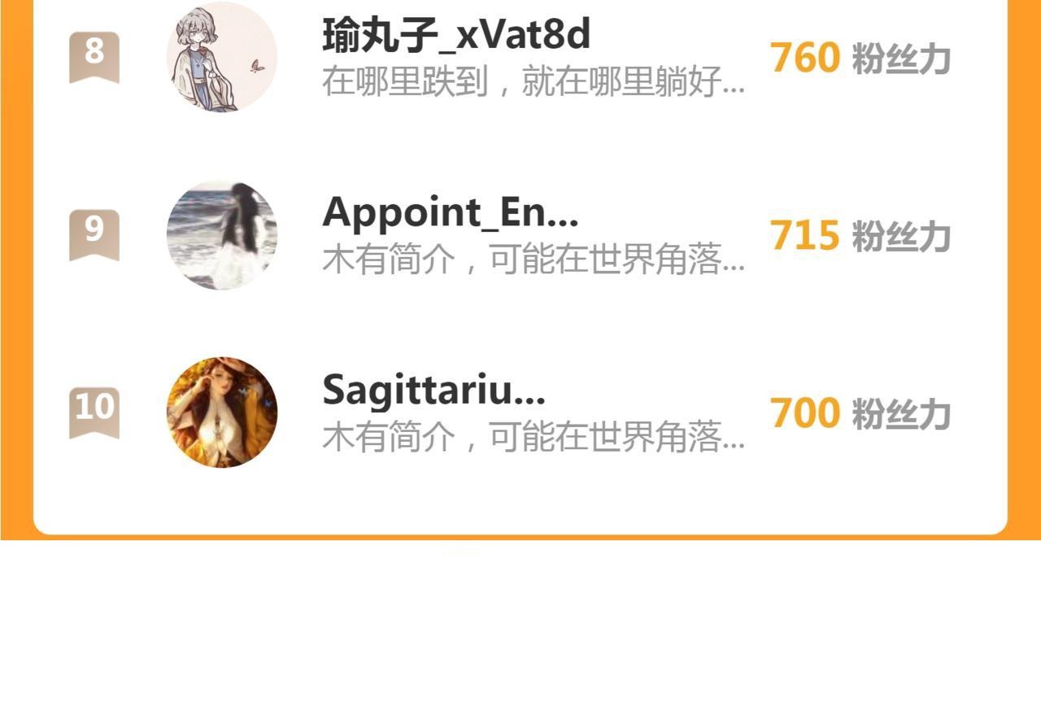
Task: Click the bio under Sagittariu
Action: [534, 438]
